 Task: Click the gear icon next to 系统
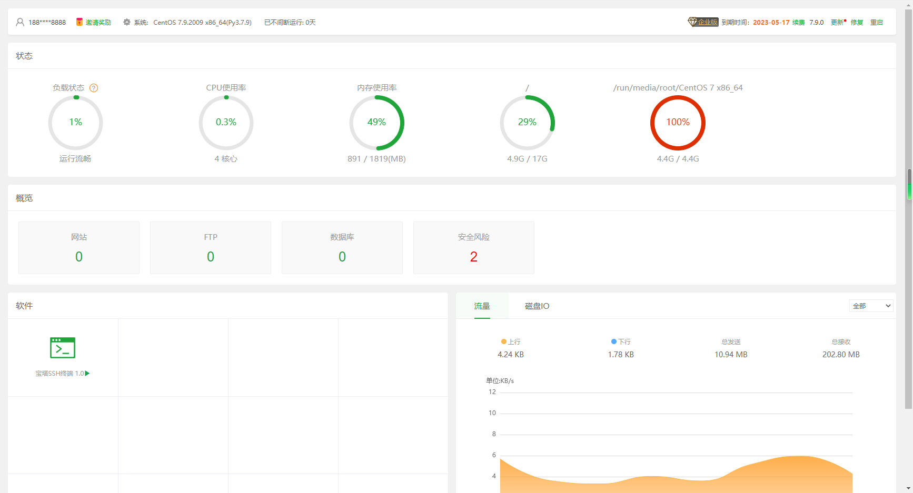(x=127, y=22)
